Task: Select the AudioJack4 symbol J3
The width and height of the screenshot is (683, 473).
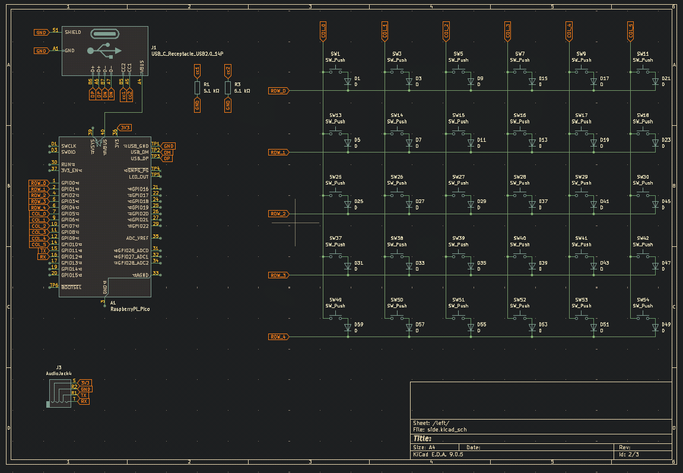Action: point(59,393)
